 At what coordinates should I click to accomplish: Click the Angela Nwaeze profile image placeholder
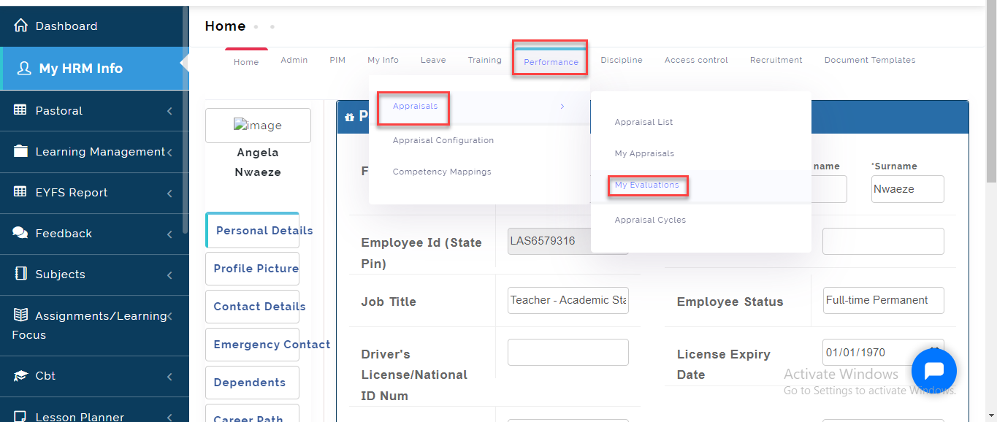[x=258, y=126]
